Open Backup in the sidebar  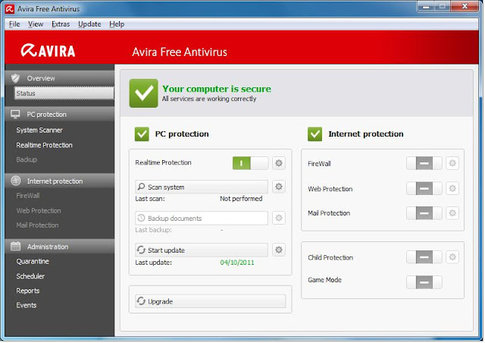pos(27,159)
